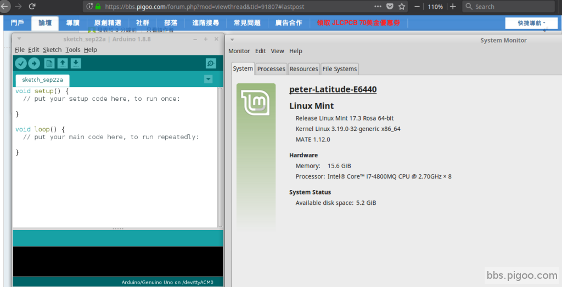The width and height of the screenshot is (562, 287).
Task: Switch to the File Systems tab
Action: 339,68
